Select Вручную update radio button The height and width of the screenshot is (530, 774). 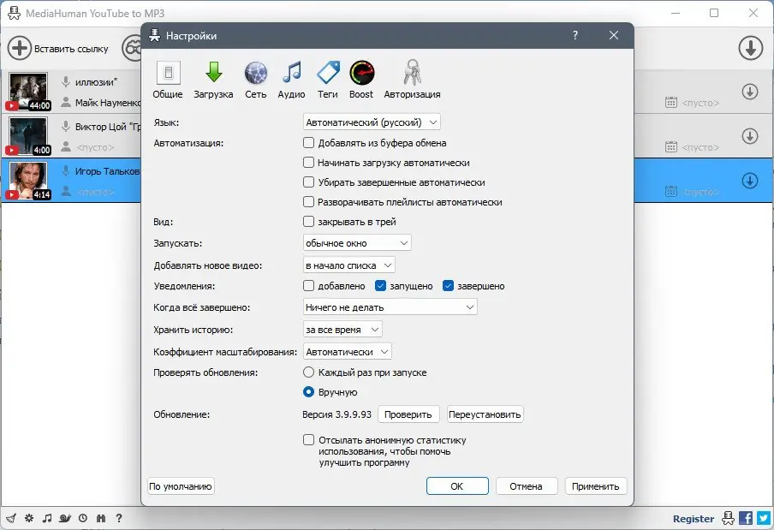(x=308, y=392)
